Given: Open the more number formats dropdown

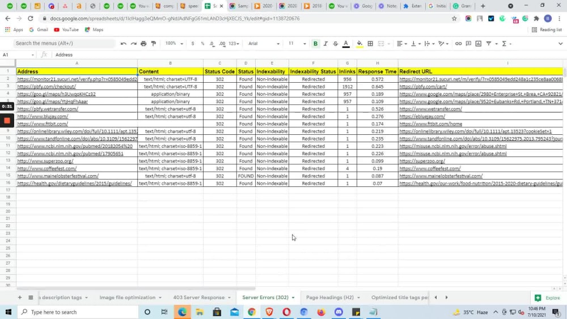Looking at the screenshot, I should pyautogui.click(x=234, y=44).
